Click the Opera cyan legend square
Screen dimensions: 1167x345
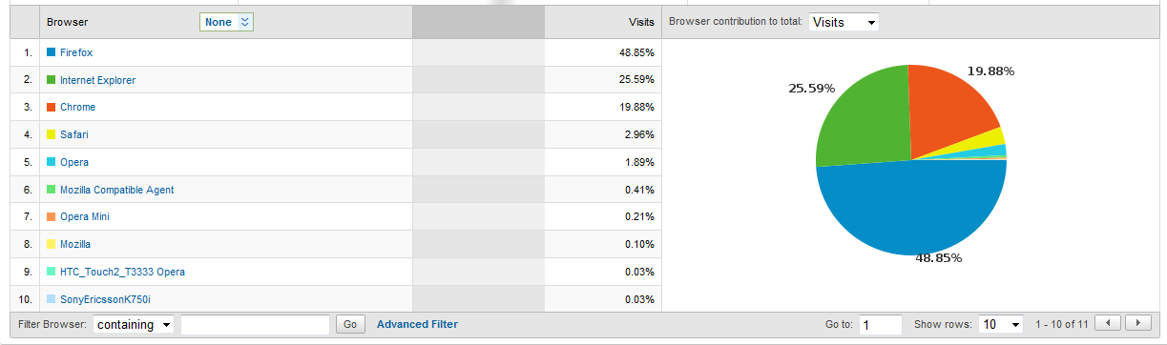(x=52, y=162)
